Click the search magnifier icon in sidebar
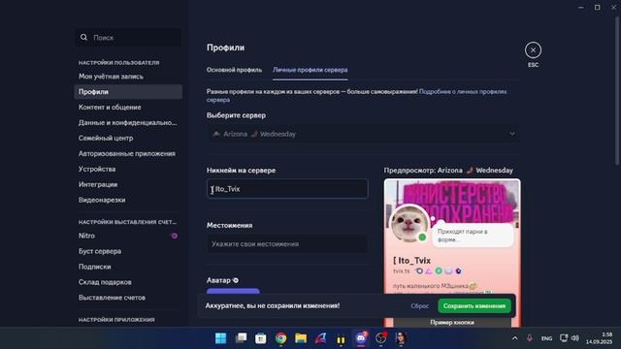 coord(83,37)
